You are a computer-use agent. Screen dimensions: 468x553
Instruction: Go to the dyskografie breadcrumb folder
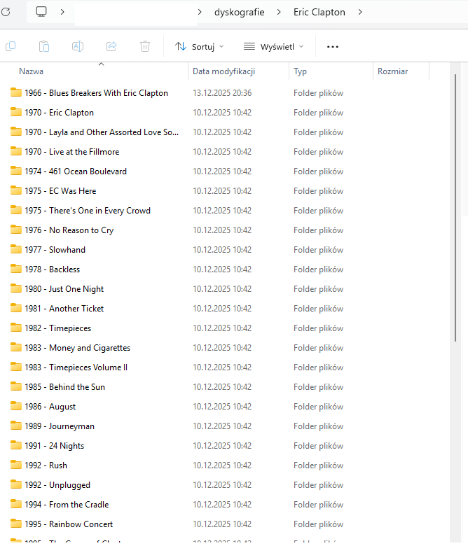tap(238, 12)
